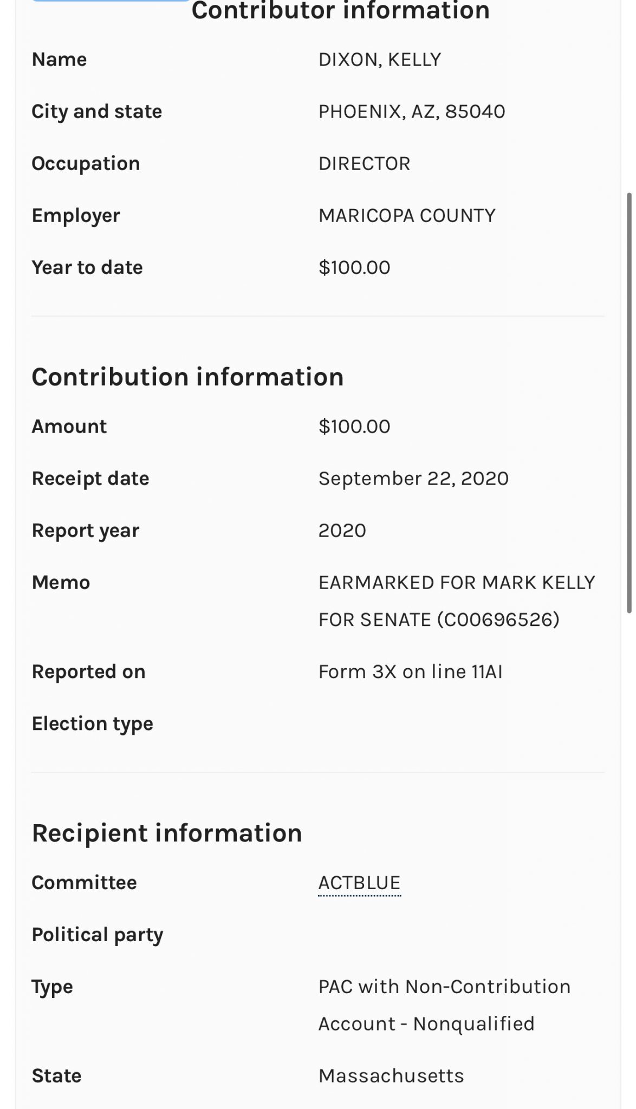The width and height of the screenshot is (636, 1109).
Task: Click the Massachusetts state value
Action: point(391,1076)
